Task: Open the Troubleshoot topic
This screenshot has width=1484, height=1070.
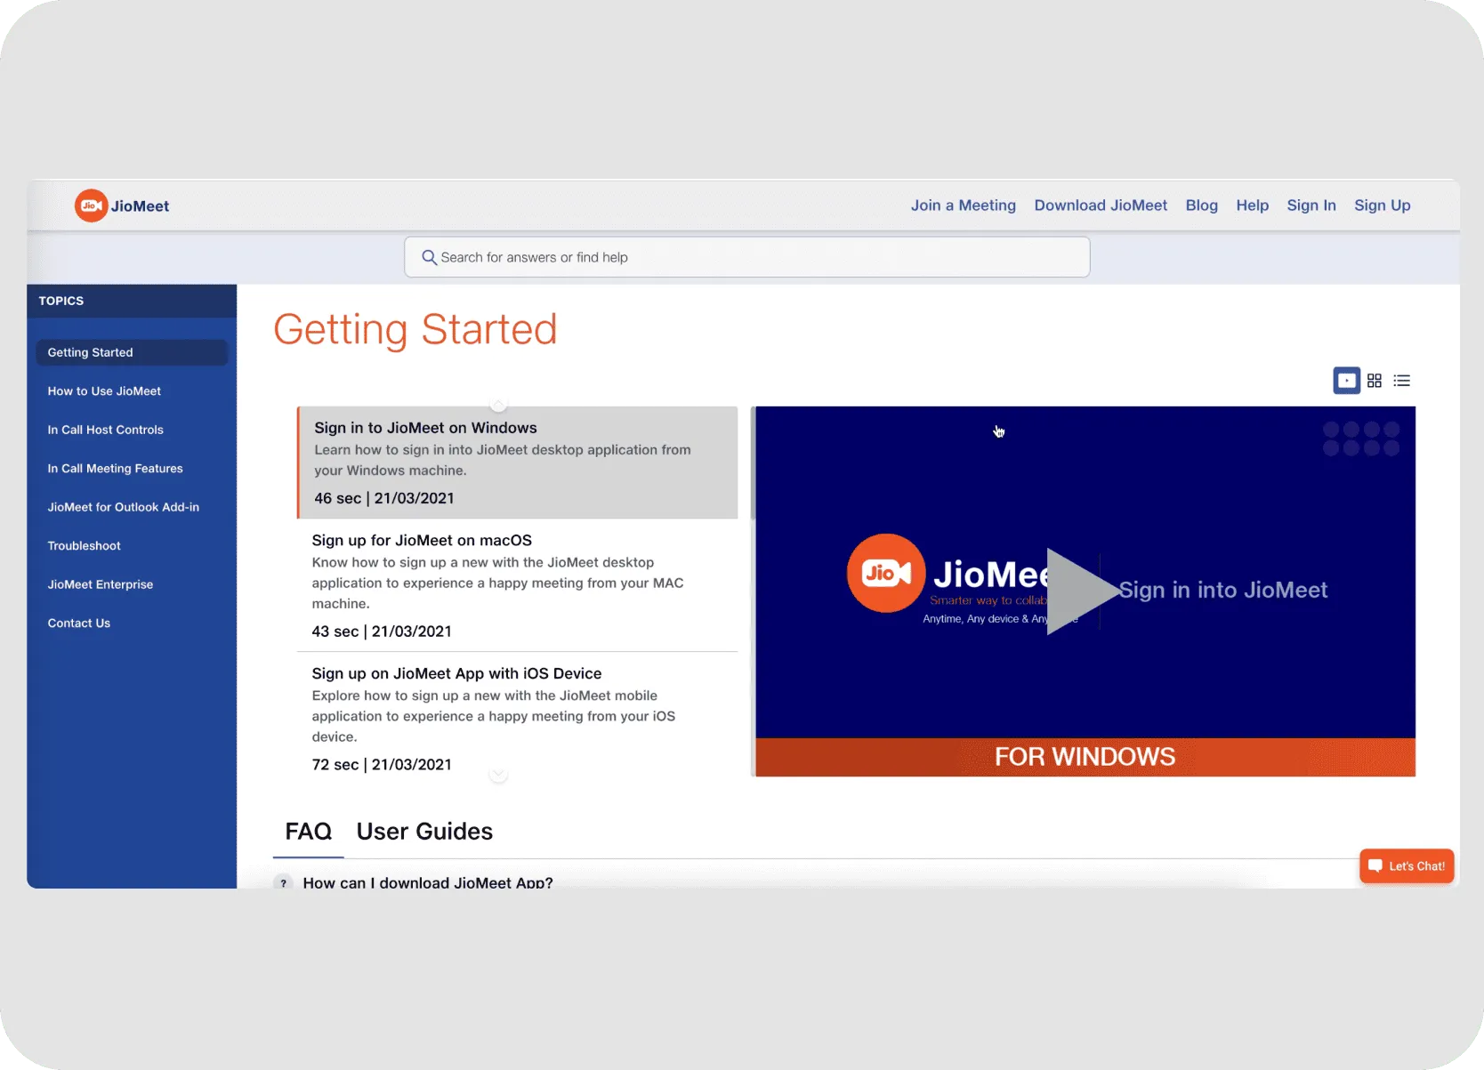Action: pos(85,546)
